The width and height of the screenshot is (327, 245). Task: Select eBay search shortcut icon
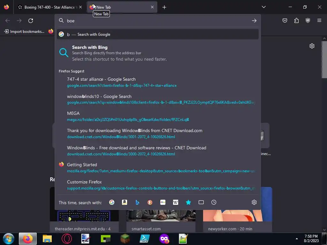click(x=163, y=202)
